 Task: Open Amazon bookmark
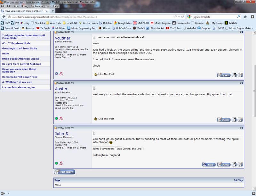tap(28, 28)
